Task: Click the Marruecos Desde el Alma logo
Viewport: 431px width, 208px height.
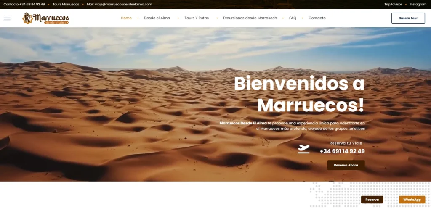Action: click(46, 18)
